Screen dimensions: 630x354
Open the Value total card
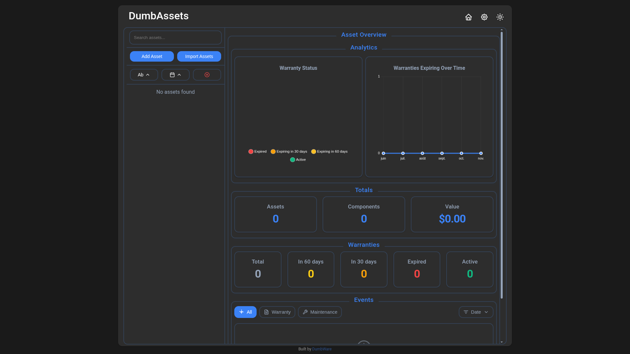pos(452,214)
